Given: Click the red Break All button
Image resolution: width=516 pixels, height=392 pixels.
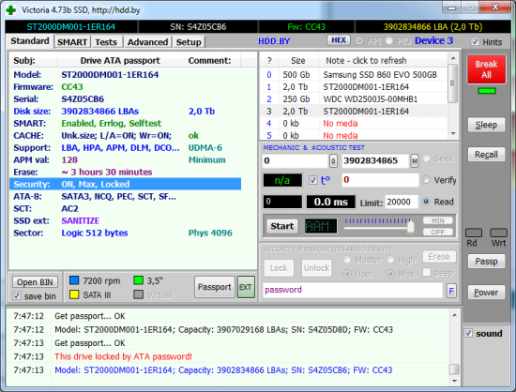Looking at the screenshot, I should coord(486,69).
